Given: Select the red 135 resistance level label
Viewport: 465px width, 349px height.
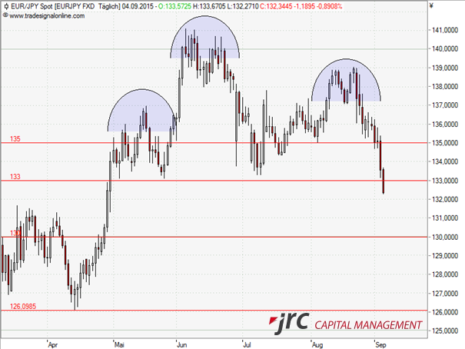Looking at the screenshot, I should 15,139.
